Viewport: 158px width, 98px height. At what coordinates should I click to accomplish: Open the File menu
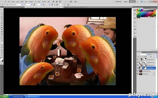(5, 2)
